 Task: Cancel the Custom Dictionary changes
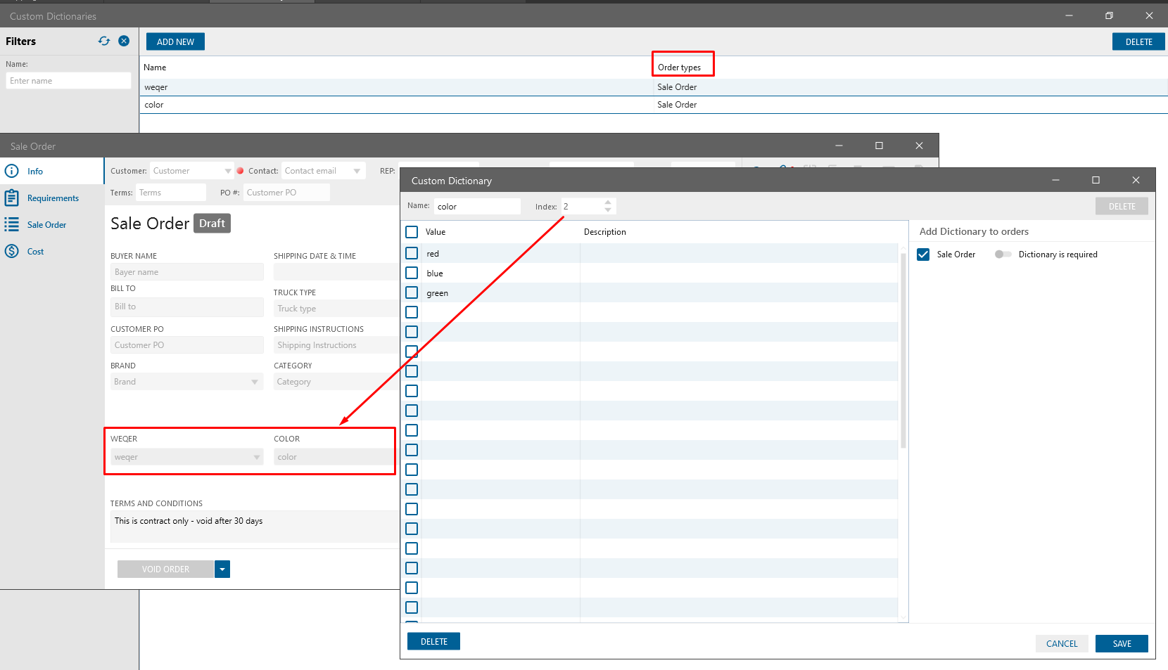tap(1062, 643)
